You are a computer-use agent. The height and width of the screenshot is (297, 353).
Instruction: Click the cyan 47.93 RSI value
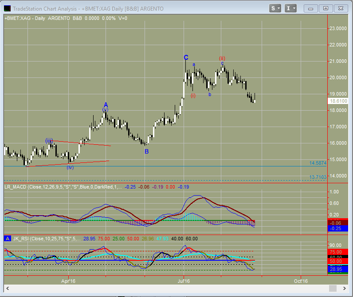[x=162, y=239]
